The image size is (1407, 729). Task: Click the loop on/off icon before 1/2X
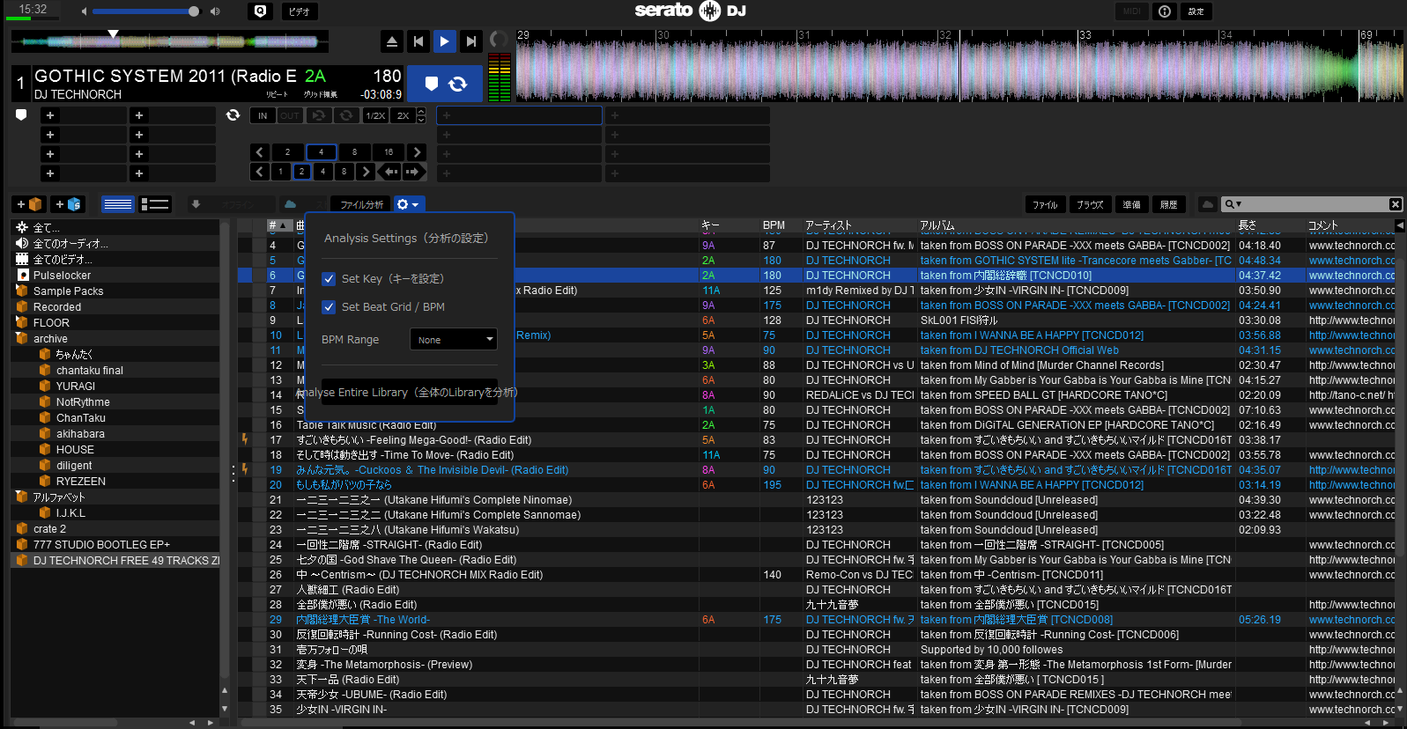pyautogui.click(x=346, y=115)
